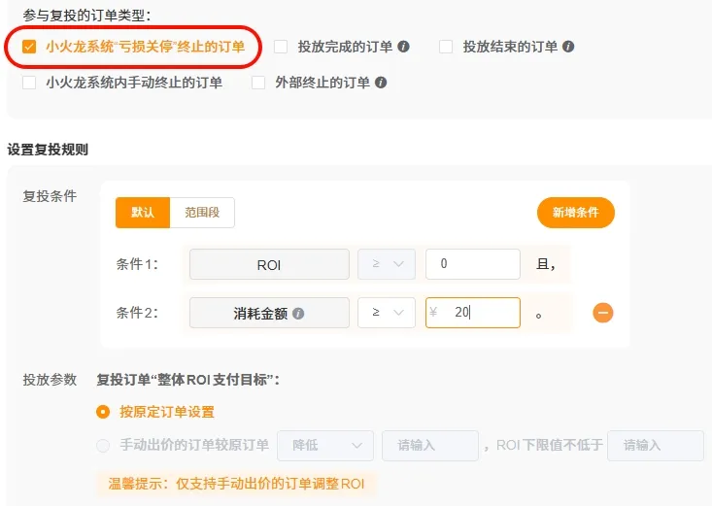
Task: Check the 投放结束的订单 checkbox
Action: pos(446,47)
